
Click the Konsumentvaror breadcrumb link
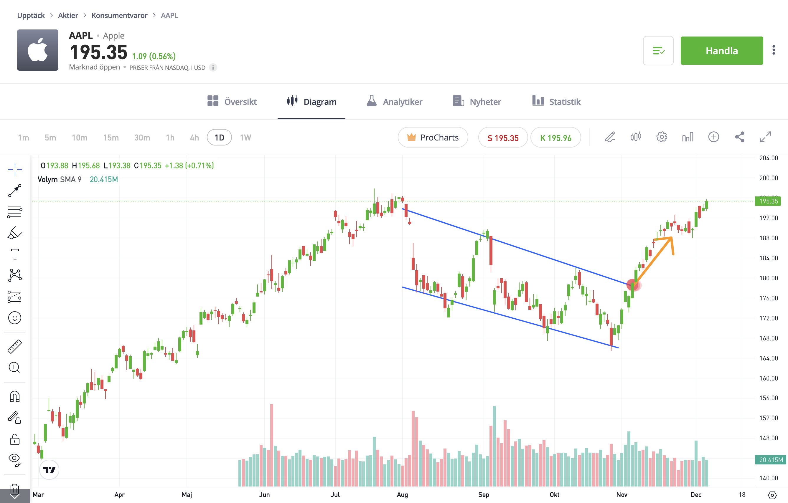pyautogui.click(x=119, y=15)
